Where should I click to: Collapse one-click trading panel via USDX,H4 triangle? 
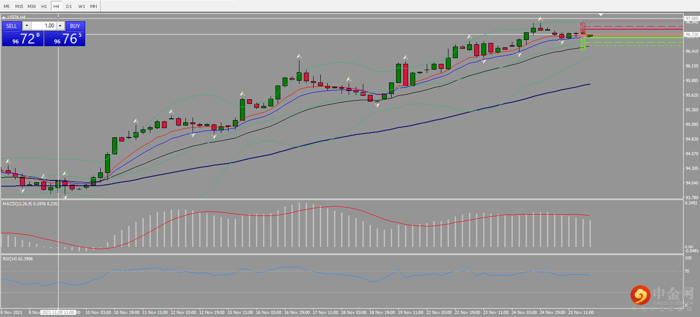[4, 17]
